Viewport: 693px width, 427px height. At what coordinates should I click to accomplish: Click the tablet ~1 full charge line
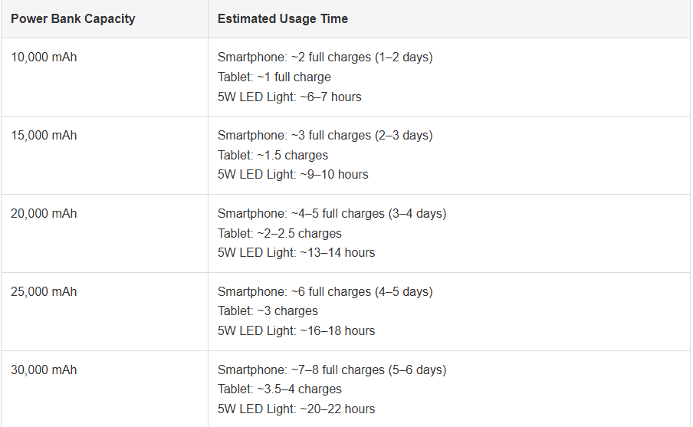[274, 77]
